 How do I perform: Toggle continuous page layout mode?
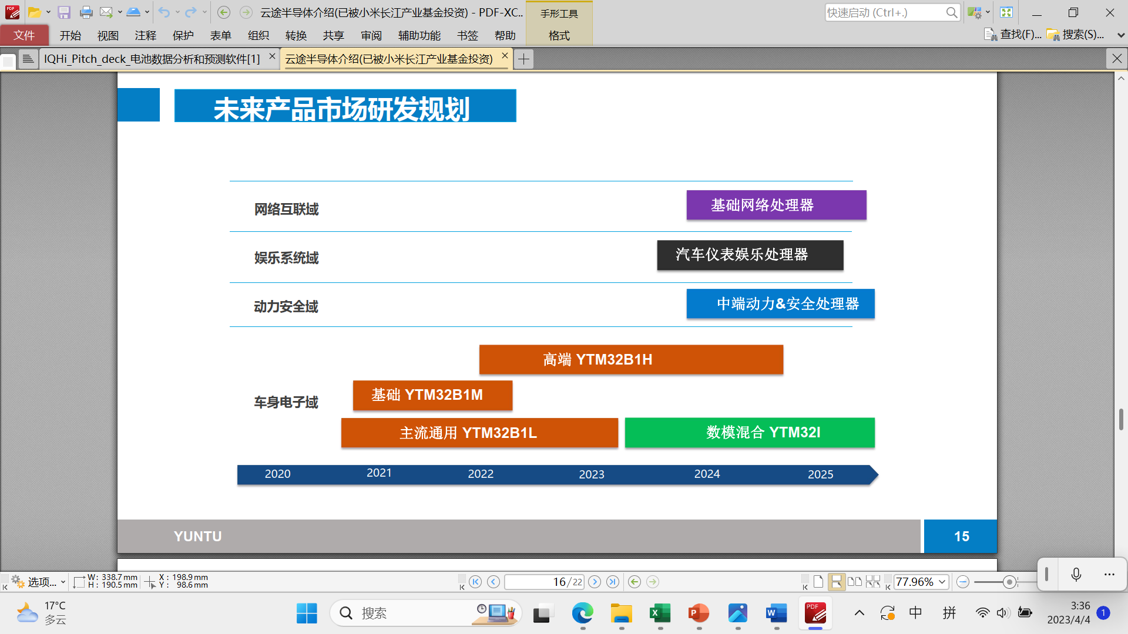(x=836, y=582)
